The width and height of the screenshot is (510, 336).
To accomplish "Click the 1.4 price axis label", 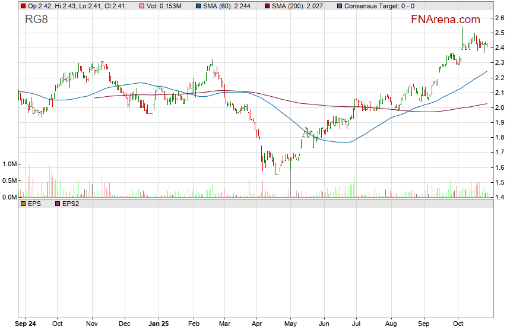I will pos(500,197).
